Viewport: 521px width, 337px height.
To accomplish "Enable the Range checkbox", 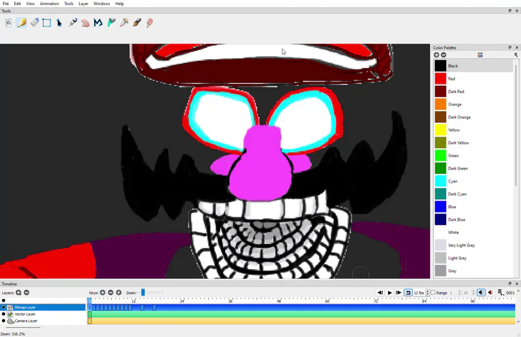I will pos(433,293).
